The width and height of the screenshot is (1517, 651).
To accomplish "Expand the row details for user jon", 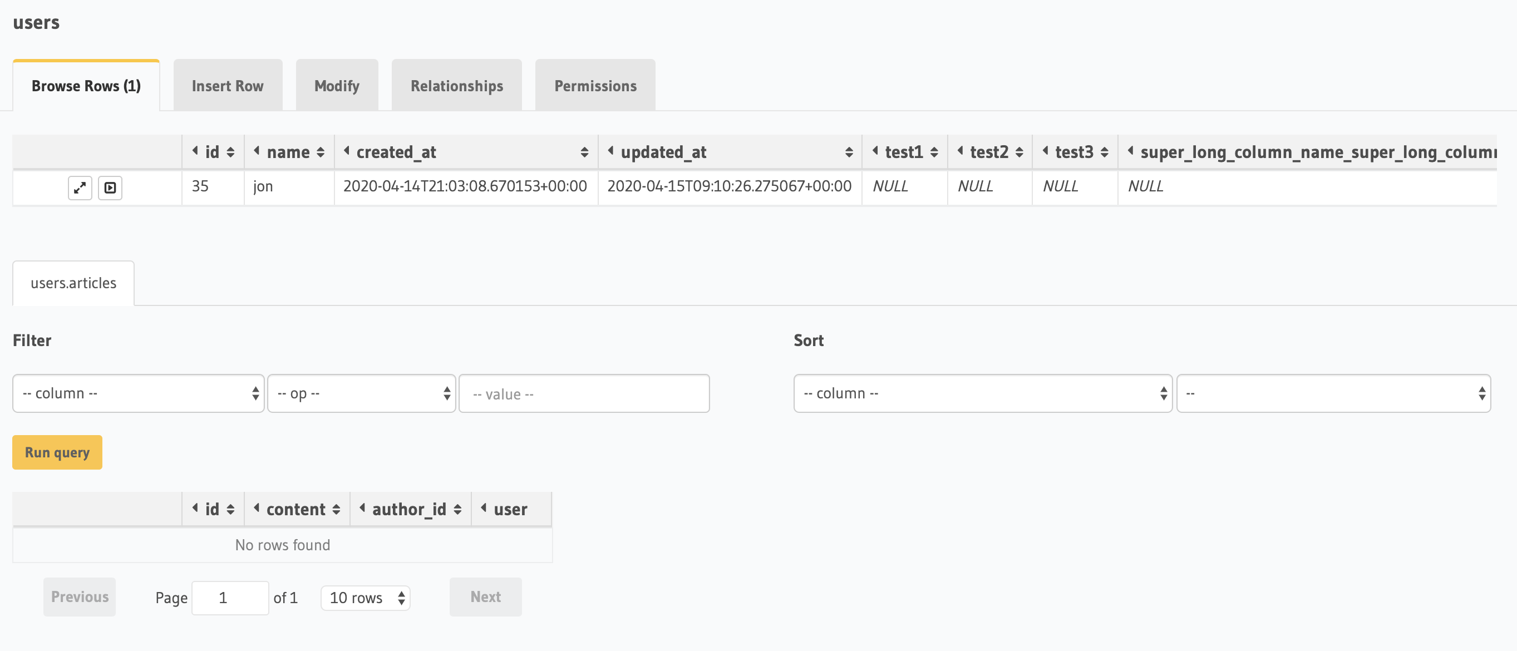I will (80, 188).
